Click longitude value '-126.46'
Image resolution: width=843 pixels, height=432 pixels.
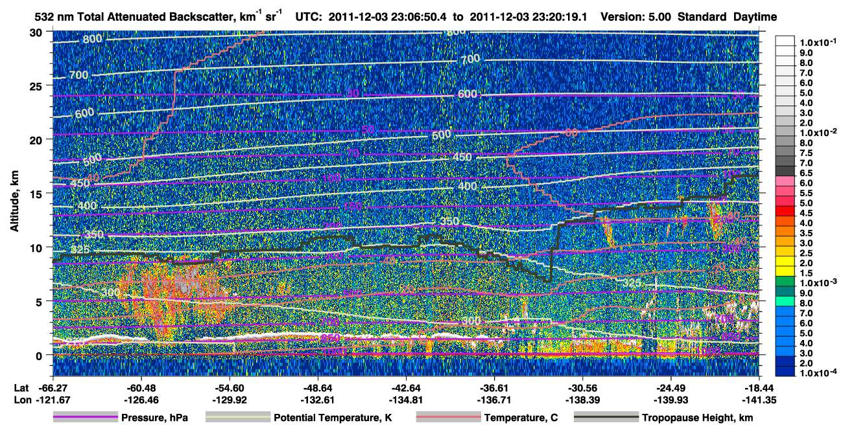[141, 400]
